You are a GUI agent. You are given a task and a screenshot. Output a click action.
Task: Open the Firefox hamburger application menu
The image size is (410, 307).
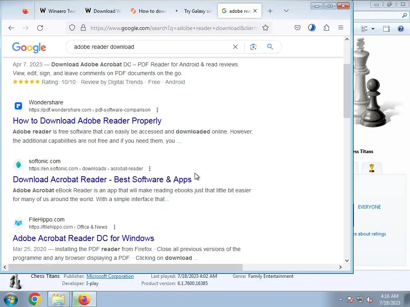(x=340, y=28)
